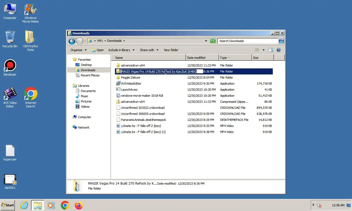Click the green Refresh button by the address bar
This screenshot has width=352, height=211.
click(x=213, y=41)
